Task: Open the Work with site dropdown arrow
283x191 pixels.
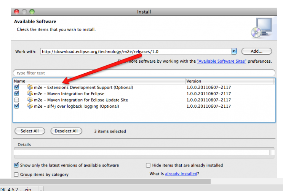Action: [234, 52]
